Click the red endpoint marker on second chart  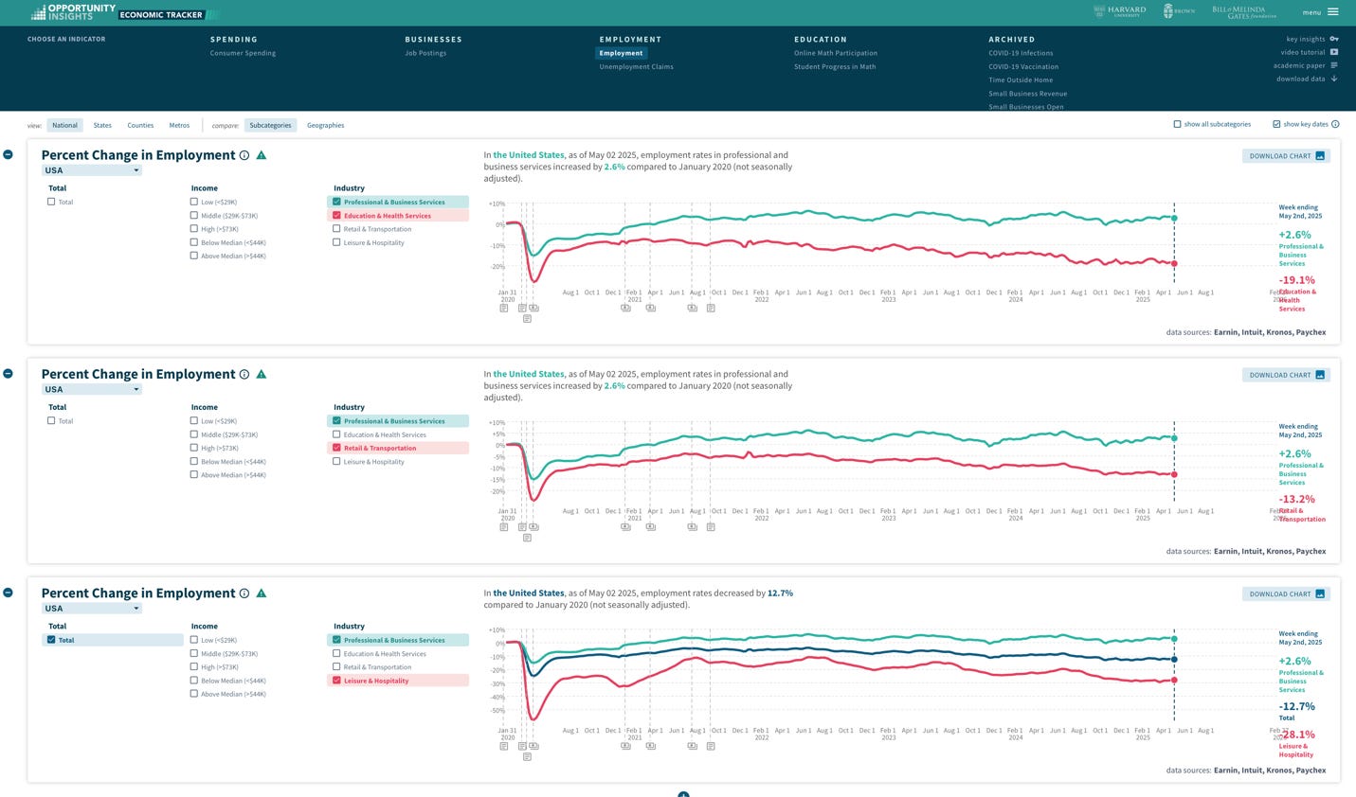tap(1174, 474)
